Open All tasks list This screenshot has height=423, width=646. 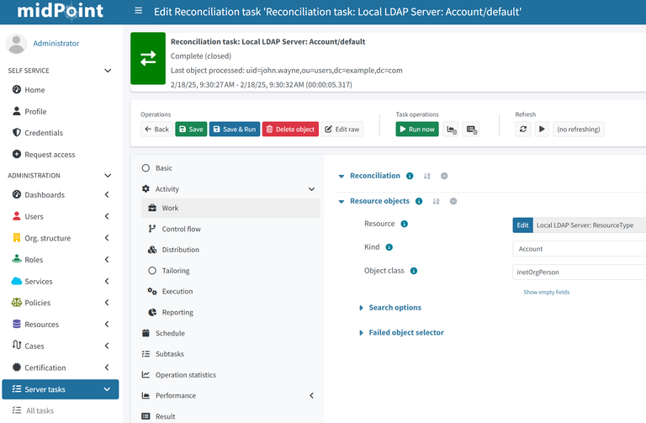click(40, 410)
